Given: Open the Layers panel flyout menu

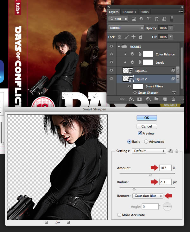Looking at the screenshot, I should [181, 12].
